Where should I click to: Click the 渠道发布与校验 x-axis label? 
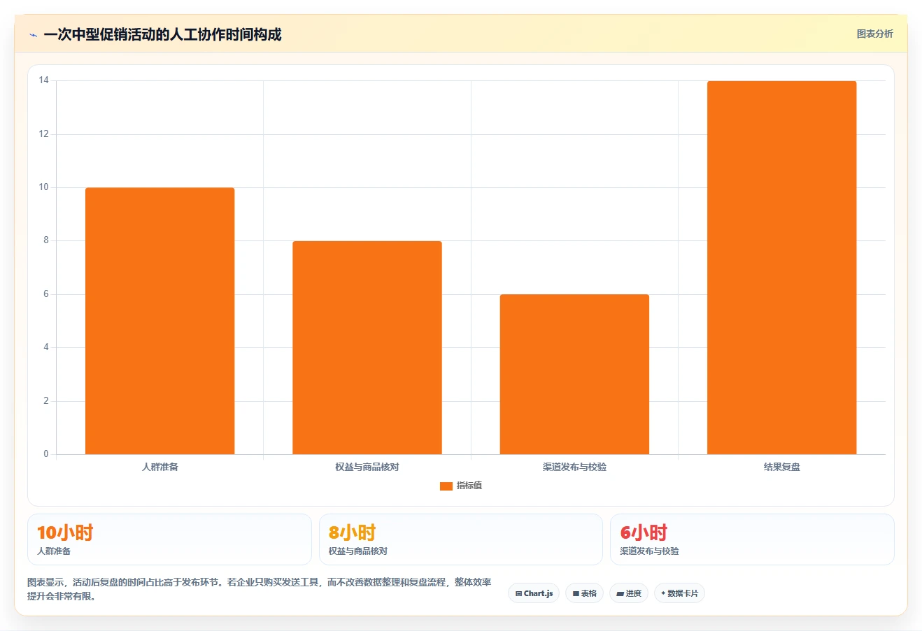[x=574, y=467]
